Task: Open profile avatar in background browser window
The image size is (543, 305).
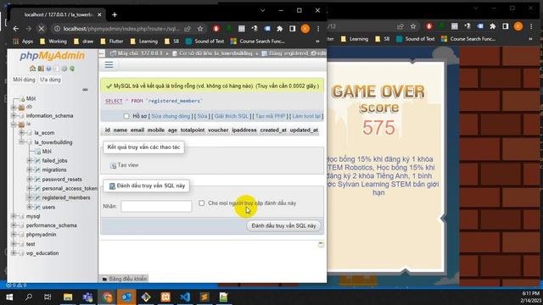Action: pyautogui.click(x=518, y=26)
